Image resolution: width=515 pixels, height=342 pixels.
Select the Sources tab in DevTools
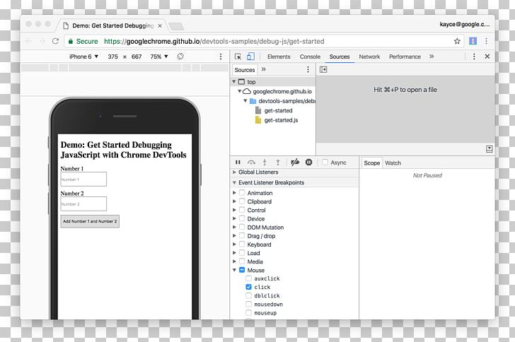[x=340, y=57]
